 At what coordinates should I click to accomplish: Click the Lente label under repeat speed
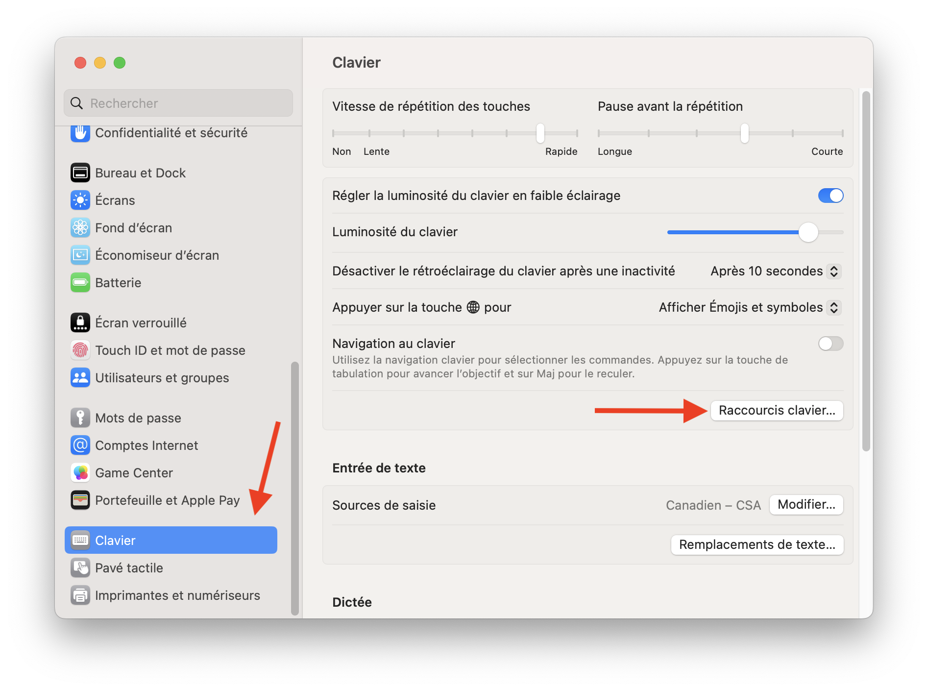[376, 151]
